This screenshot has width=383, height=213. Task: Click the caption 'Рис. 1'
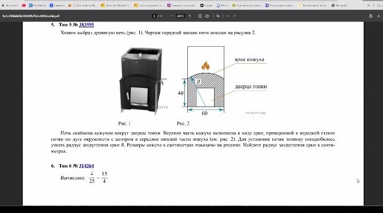(124, 124)
